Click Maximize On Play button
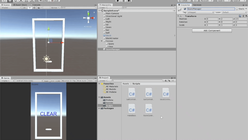248x140 pixels. 69,81
